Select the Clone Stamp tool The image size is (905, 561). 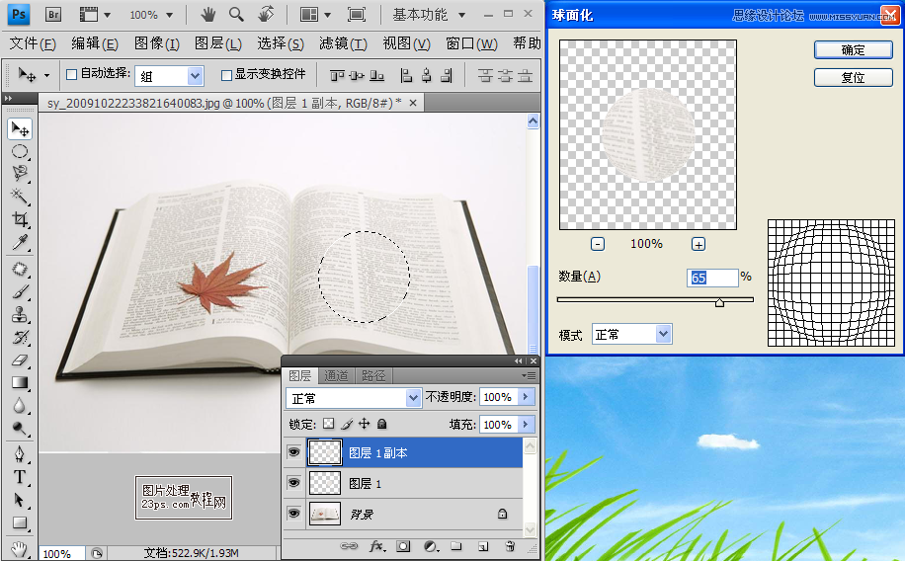(x=20, y=314)
